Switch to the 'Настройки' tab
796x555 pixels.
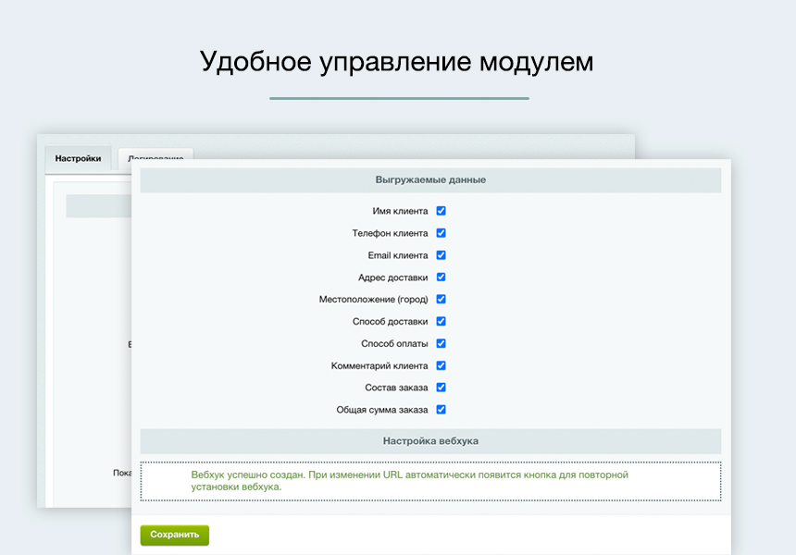pos(77,158)
